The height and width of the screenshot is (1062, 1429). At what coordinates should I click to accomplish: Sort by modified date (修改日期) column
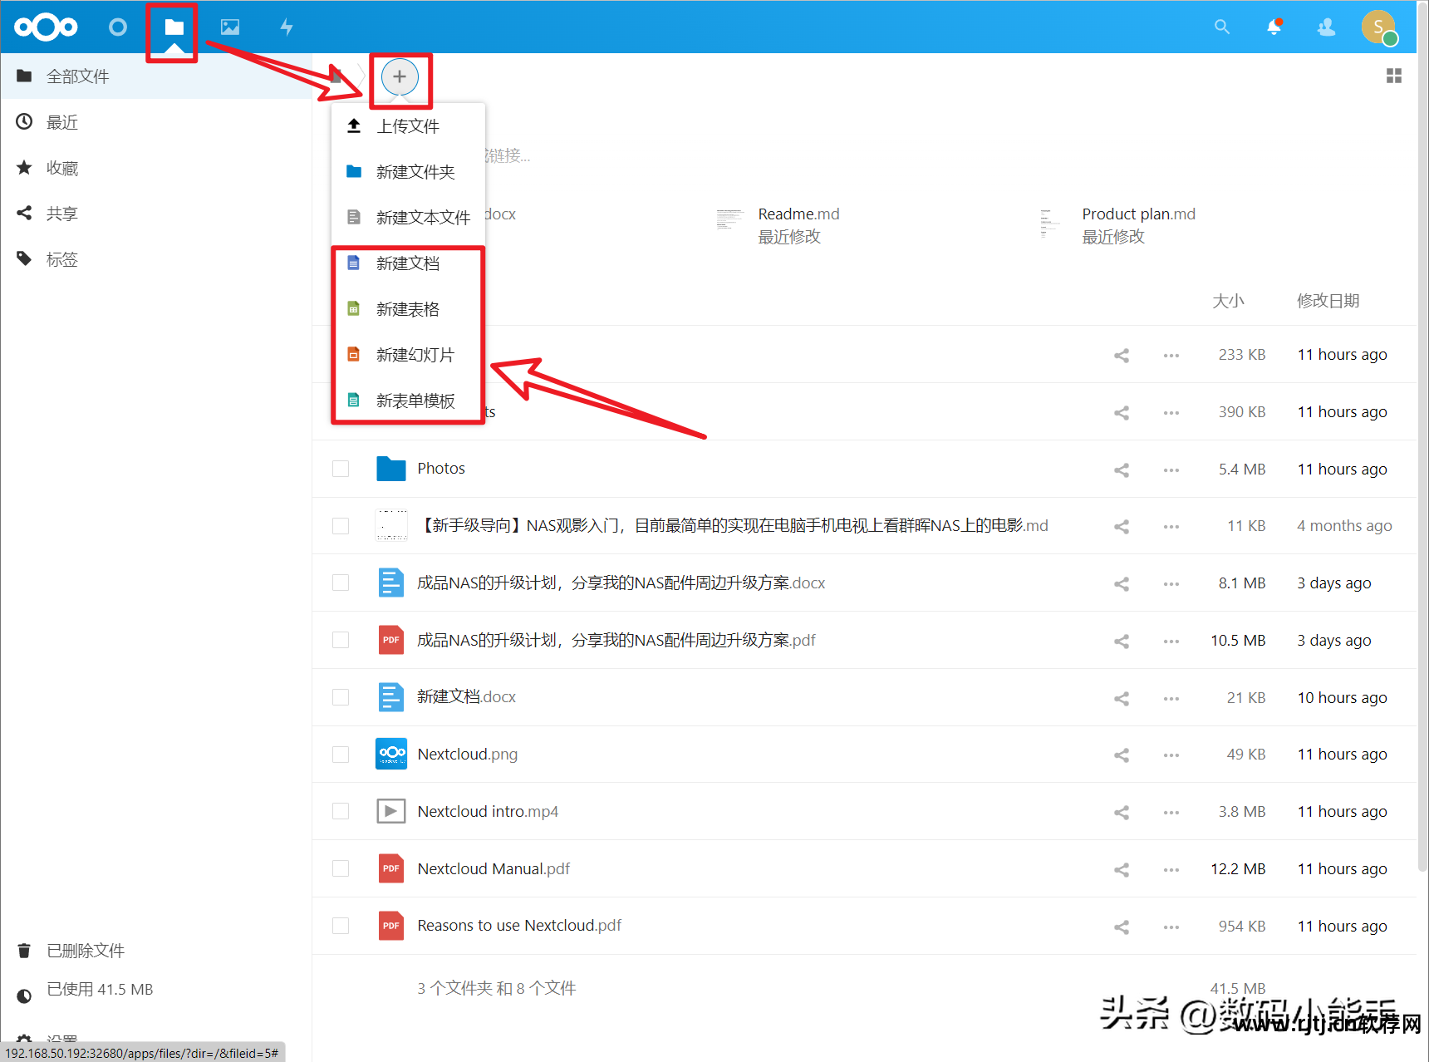[x=1328, y=301]
